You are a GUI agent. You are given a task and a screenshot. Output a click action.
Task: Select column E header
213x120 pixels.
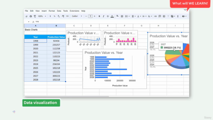click(x=108, y=26)
